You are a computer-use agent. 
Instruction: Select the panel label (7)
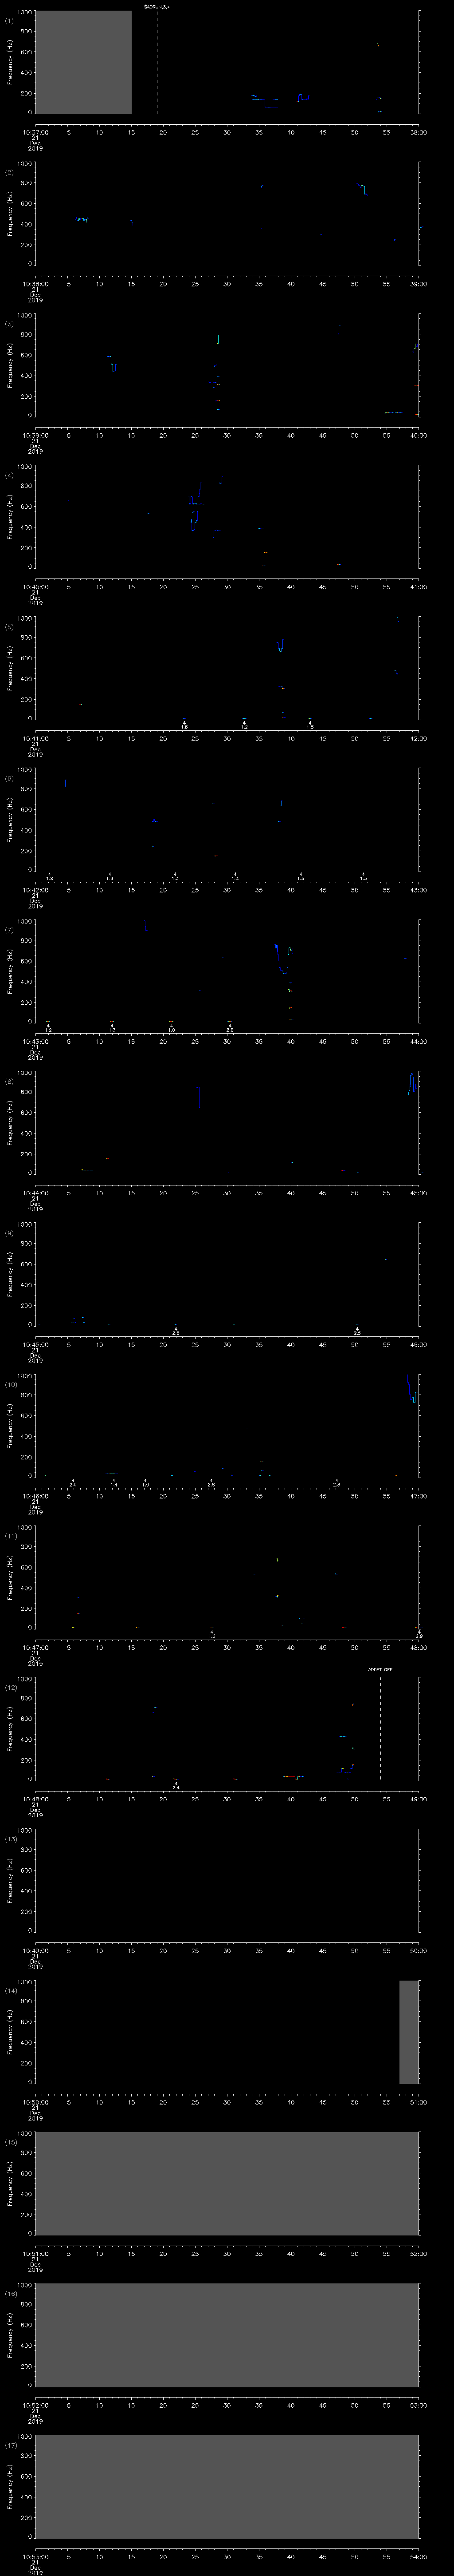pos(9,930)
